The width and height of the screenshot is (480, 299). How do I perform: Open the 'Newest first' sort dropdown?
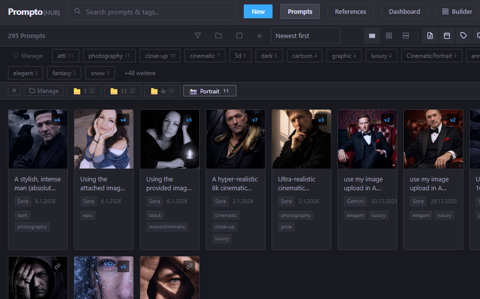click(305, 36)
